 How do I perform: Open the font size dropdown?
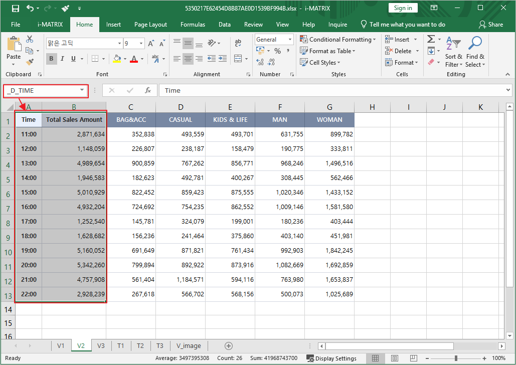pos(141,44)
